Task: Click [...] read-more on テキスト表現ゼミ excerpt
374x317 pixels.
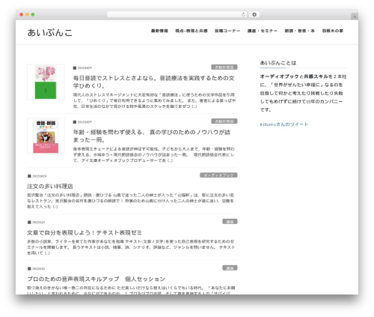Action: point(47,253)
